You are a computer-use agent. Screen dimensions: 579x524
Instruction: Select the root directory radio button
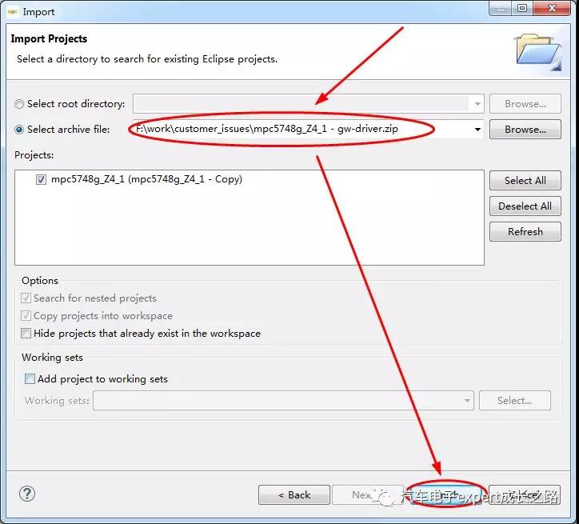19,104
